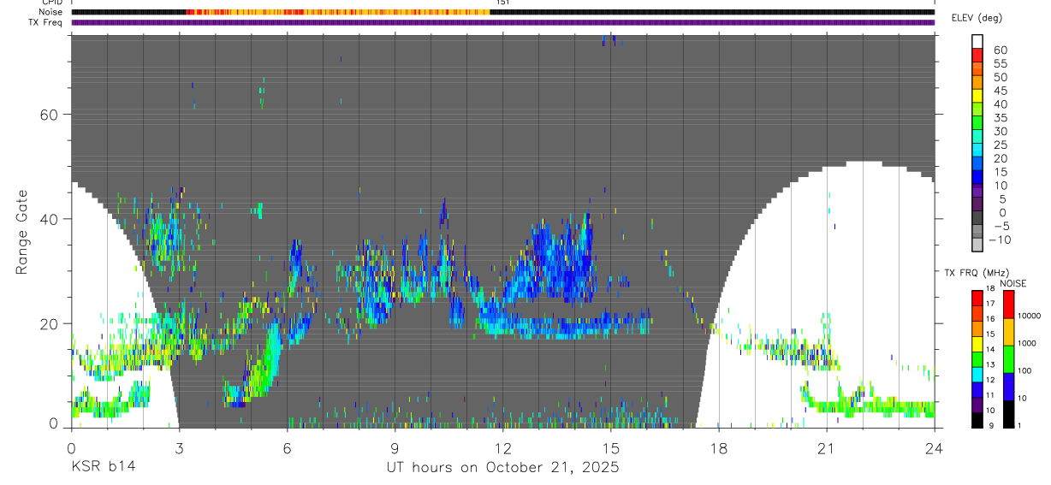Screen dimensions: 1051x485
Task: Click the 1000 value on NOISE legend
Action: [1029, 344]
